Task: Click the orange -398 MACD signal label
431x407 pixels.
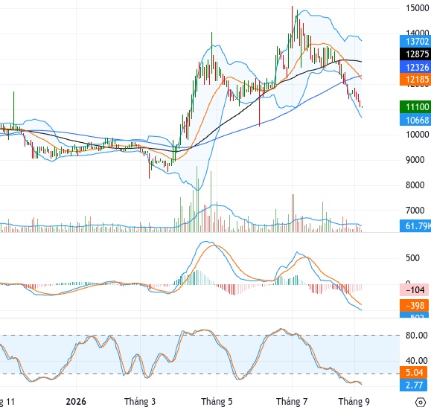Action: [414, 305]
